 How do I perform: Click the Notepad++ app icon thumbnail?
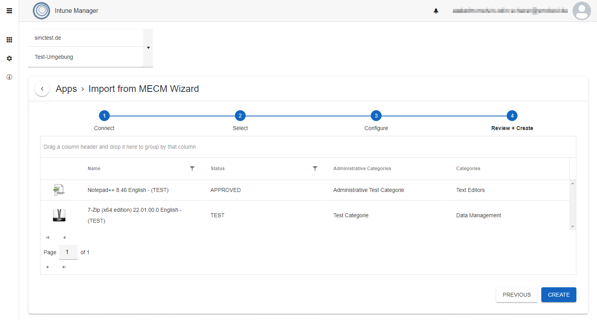click(x=59, y=190)
